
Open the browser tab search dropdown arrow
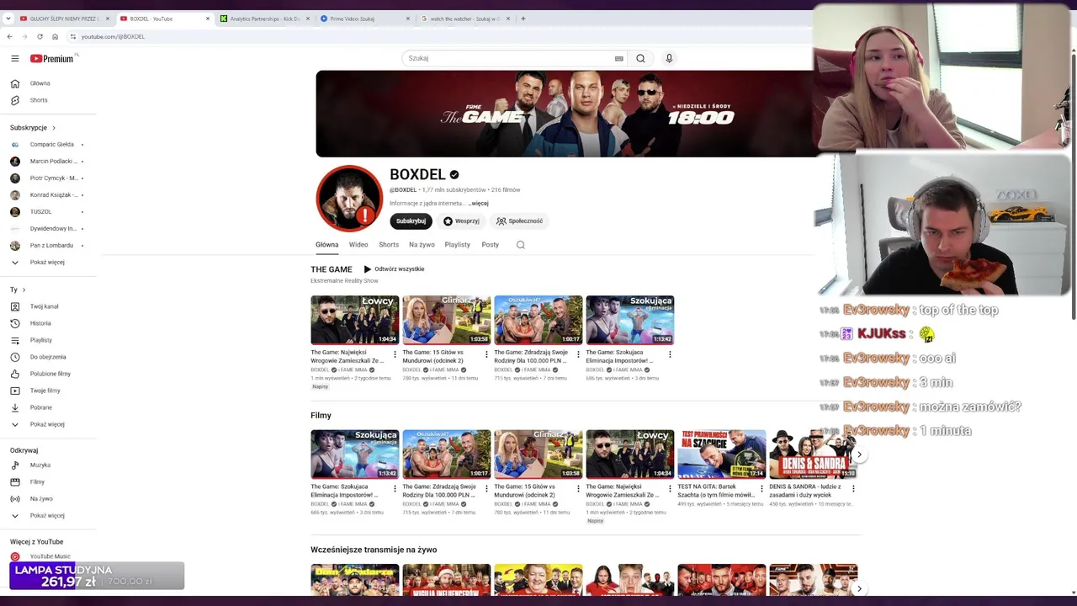pyautogui.click(x=8, y=19)
